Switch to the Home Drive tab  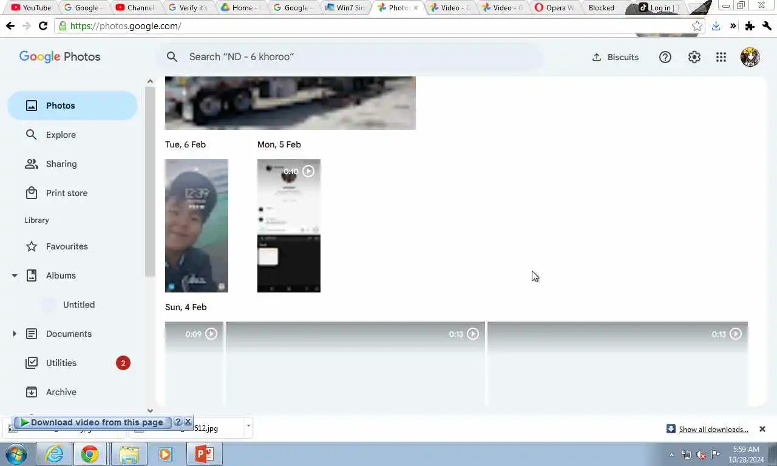pos(240,7)
